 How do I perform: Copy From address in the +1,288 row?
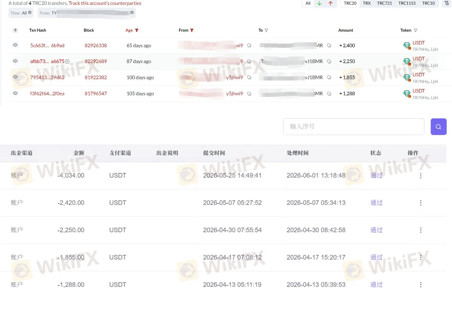[249, 94]
